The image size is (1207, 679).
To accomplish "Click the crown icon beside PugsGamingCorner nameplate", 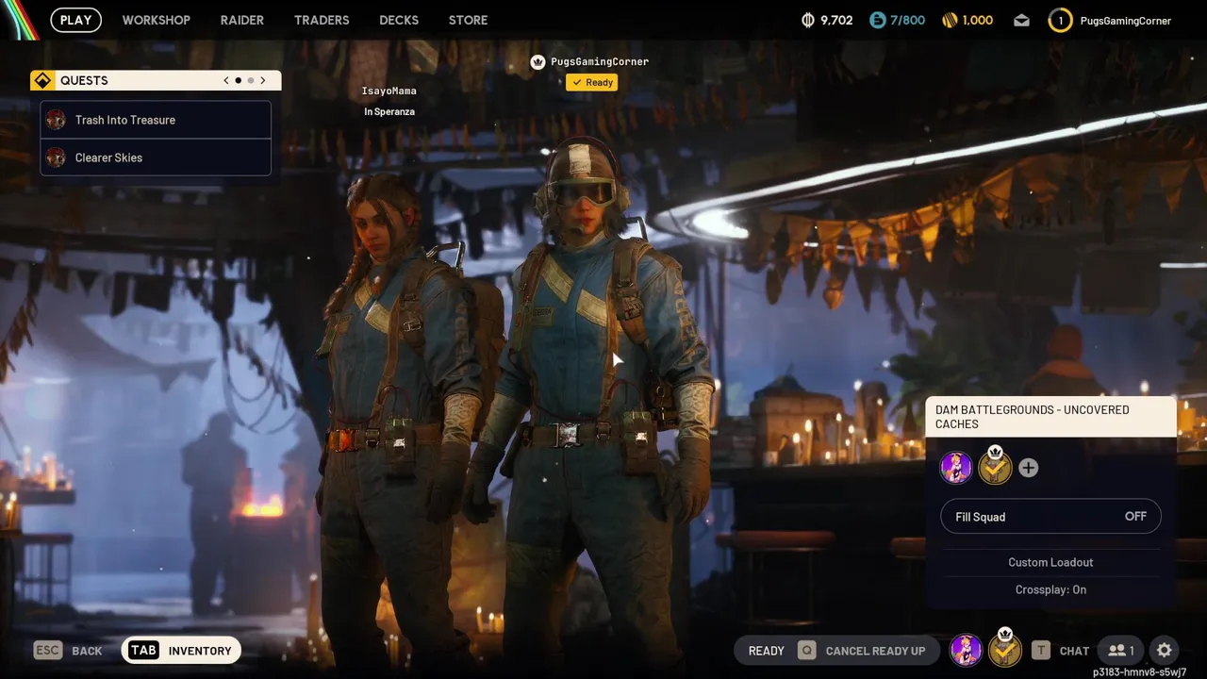I will click(538, 61).
